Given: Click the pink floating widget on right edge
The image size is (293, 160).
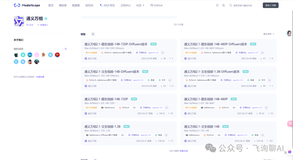Looking at the screenshot, I should coord(290,123).
